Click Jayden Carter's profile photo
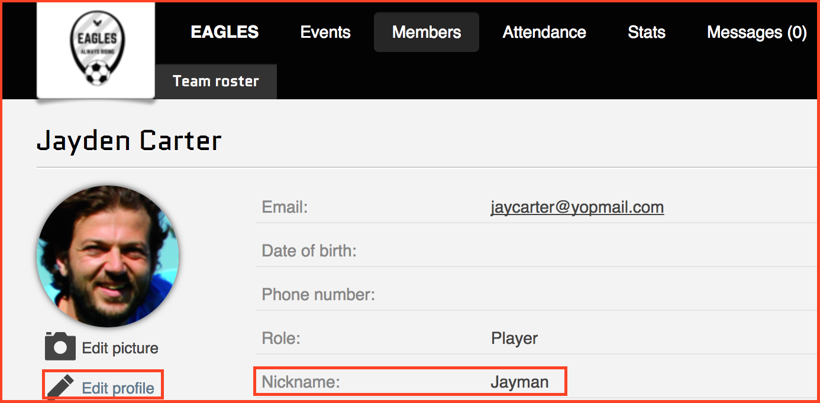820x403 pixels. tap(108, 256)
